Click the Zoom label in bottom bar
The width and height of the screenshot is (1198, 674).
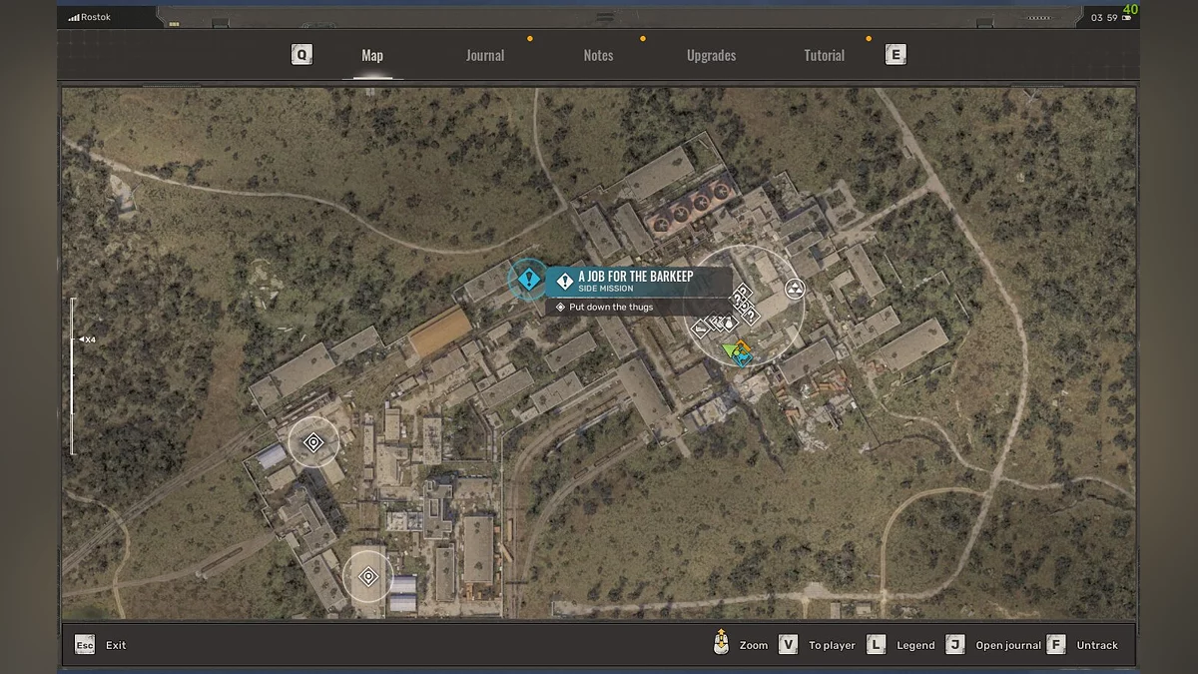tap(754, 645)
